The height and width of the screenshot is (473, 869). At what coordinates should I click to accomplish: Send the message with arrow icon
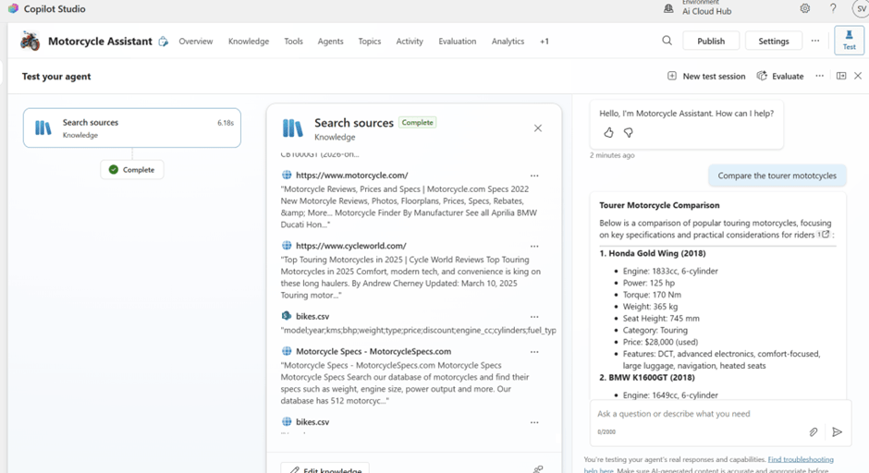(x=837, y=431)
